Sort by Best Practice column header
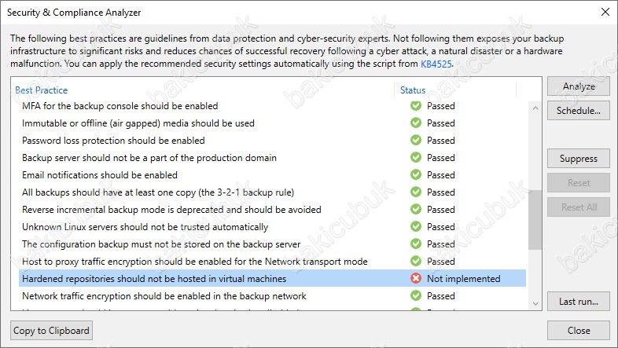618x348 pixels. [x=42, y=90]
